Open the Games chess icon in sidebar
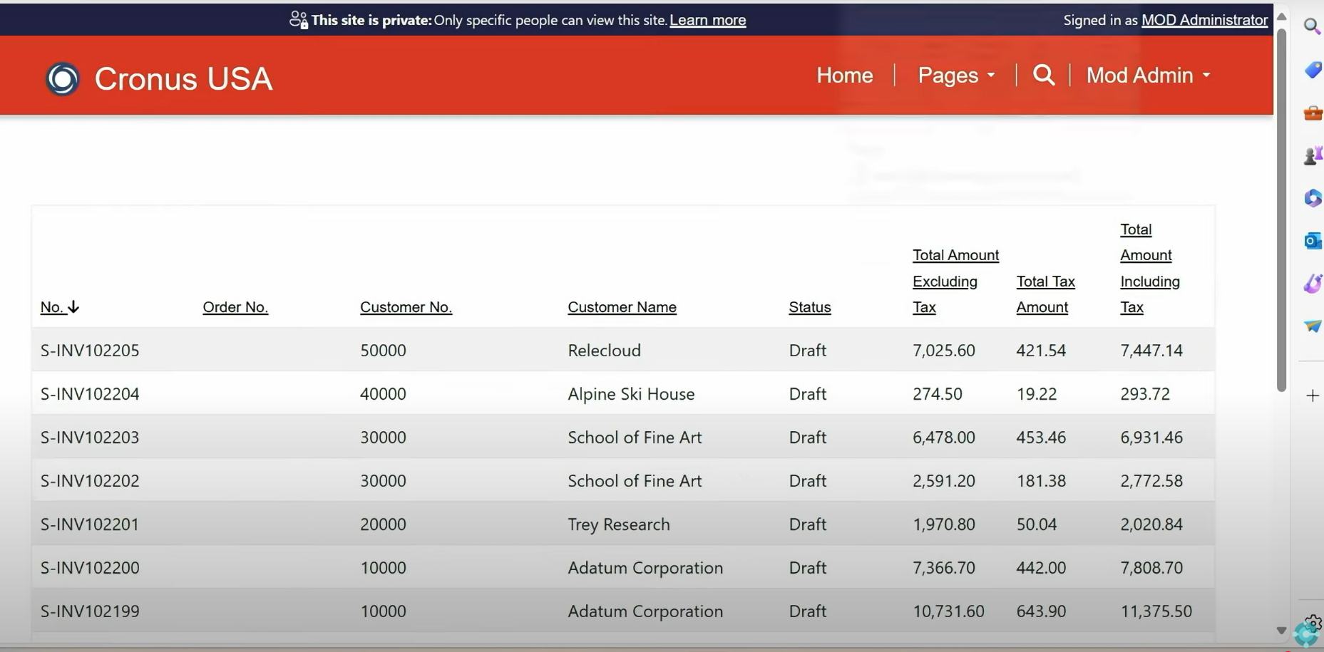Image resolution: width=1324 pixels, height=652 pixels. click(1313, 155)
